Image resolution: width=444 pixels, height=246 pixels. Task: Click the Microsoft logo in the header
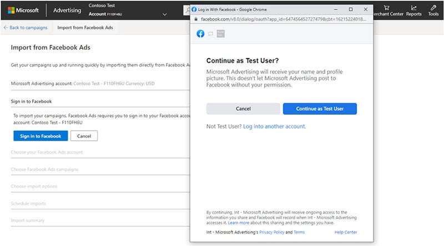pyautogui.click(x=23, y=11)
